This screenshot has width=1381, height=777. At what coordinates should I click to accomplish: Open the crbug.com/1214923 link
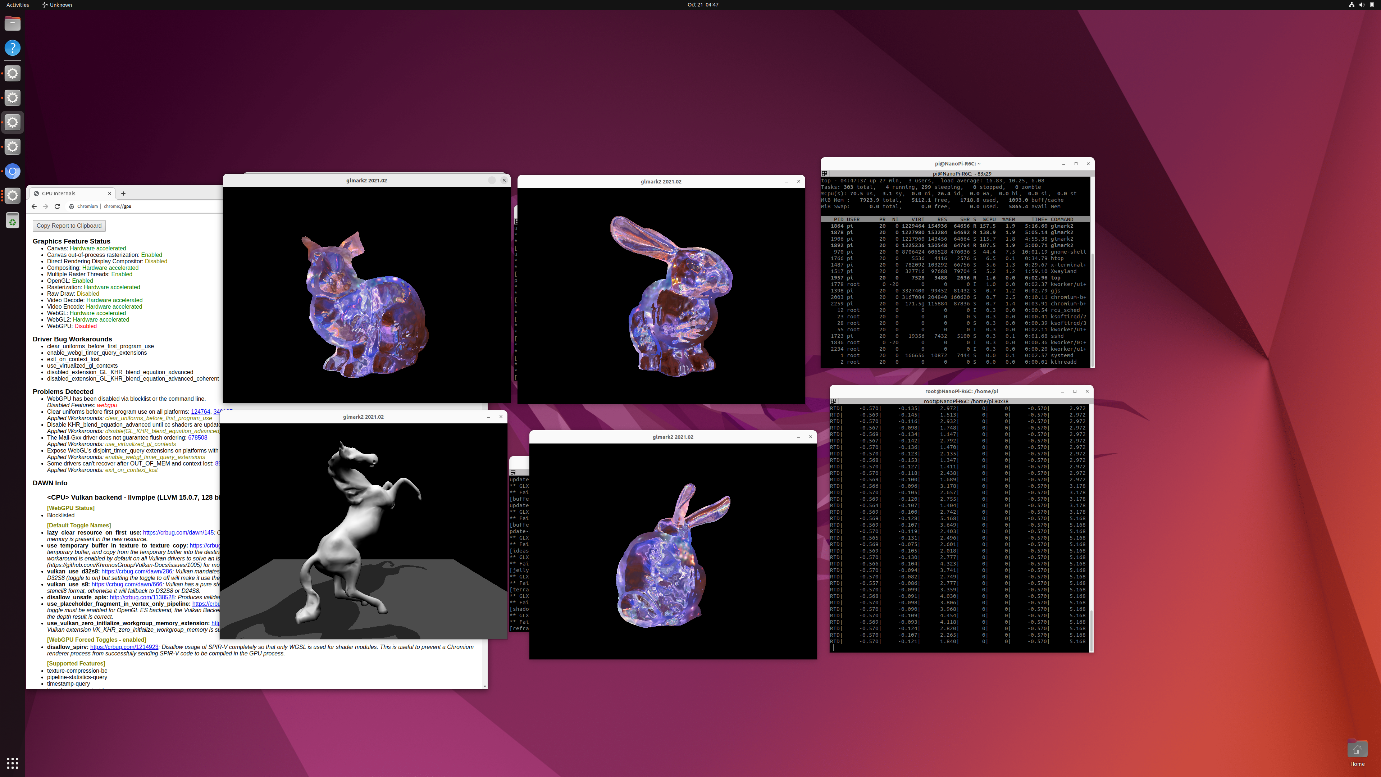click(x=124, y=647)
